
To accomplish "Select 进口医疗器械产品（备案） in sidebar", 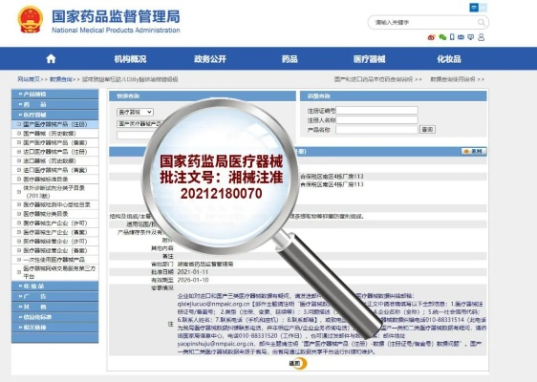I will point(54,170).
